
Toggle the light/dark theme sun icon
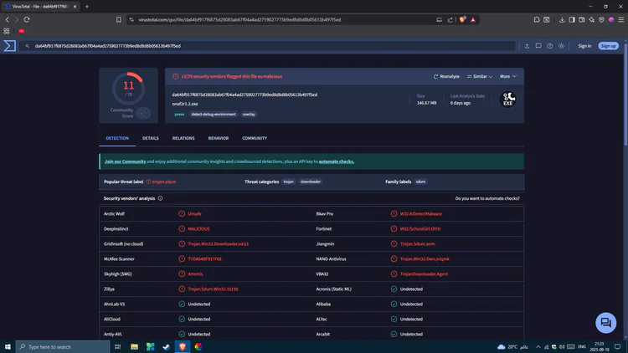tap(562, 46)
